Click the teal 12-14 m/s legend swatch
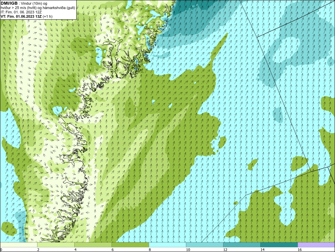The height and width of the screenshot is (252, 335). (x=242, y=245)
